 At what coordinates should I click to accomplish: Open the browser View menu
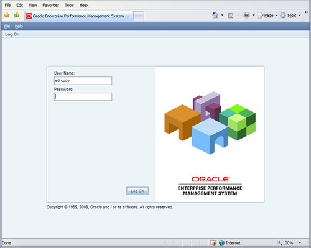(x=33, y=5)
